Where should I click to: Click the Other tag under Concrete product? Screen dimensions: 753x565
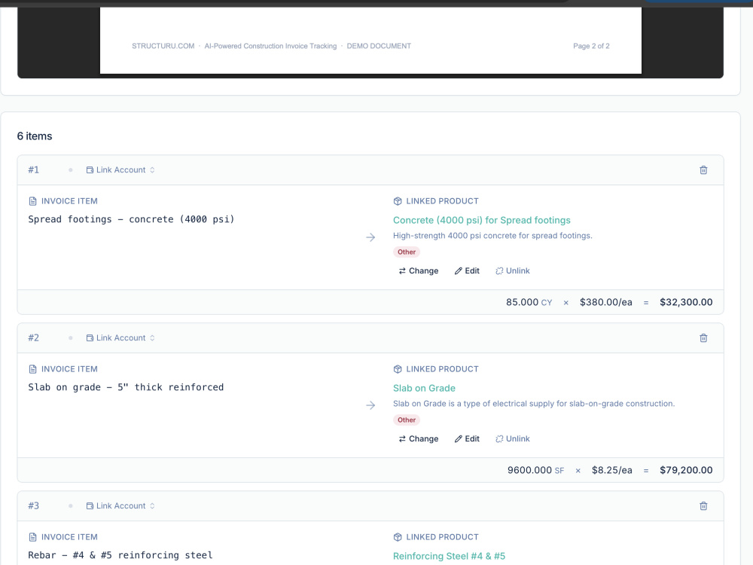pos(407,252)
